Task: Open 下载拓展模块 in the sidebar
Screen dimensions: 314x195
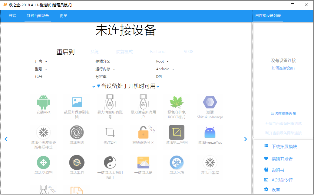Action: pos(284,147)
